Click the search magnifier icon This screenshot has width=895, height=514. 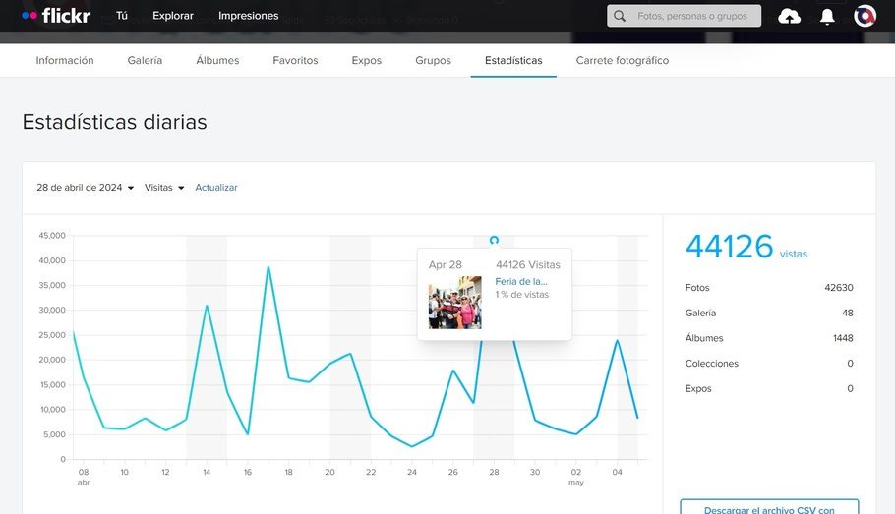(x=620, y=16)
